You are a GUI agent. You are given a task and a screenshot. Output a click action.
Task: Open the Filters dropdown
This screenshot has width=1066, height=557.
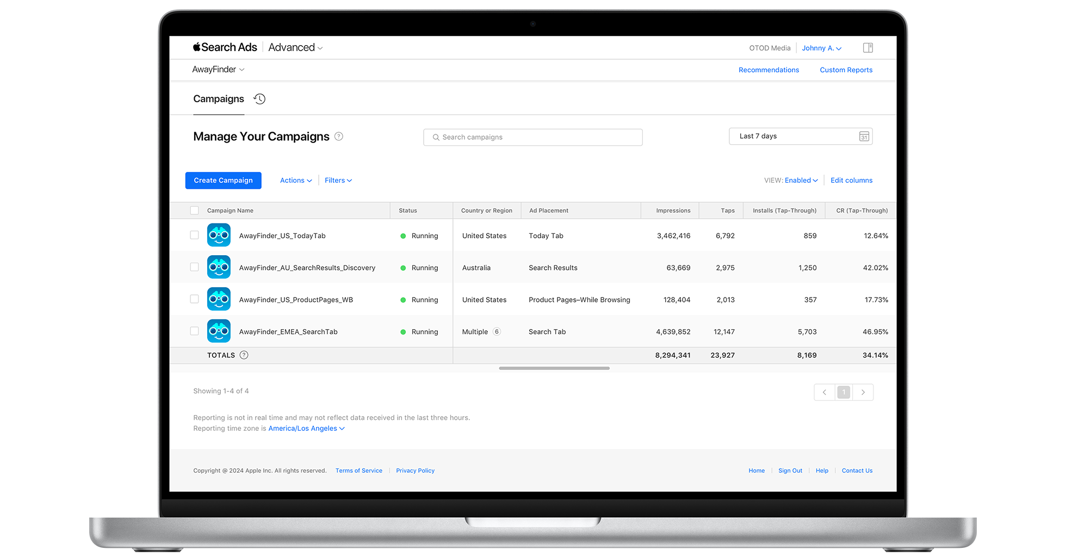coord(338,181)
